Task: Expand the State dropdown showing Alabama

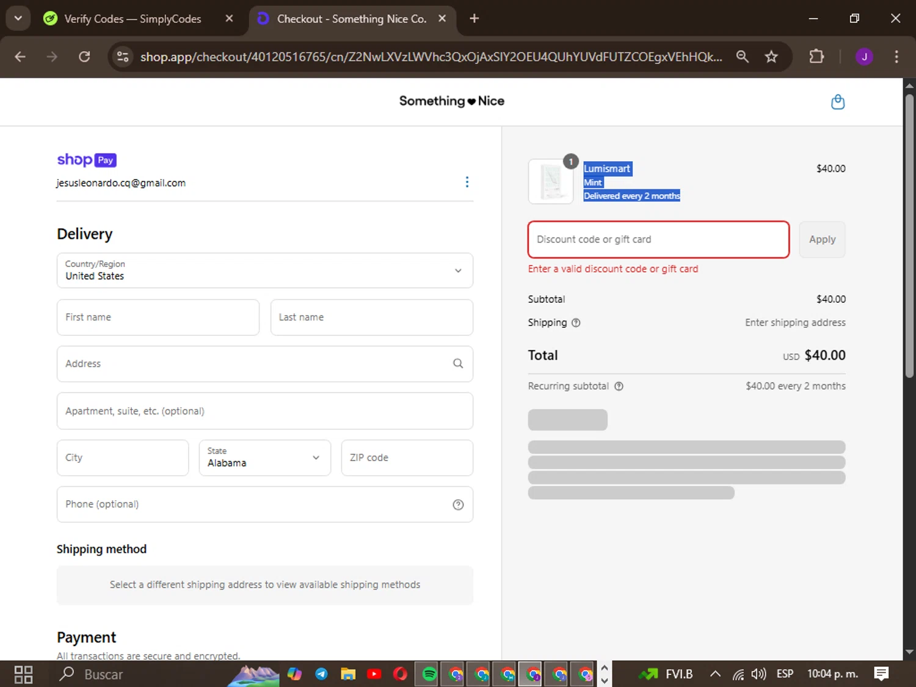Action: click(x=265, y=457)
